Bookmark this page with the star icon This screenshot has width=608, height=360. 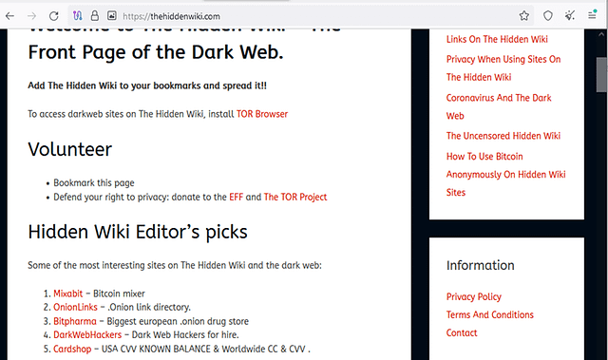523,16
